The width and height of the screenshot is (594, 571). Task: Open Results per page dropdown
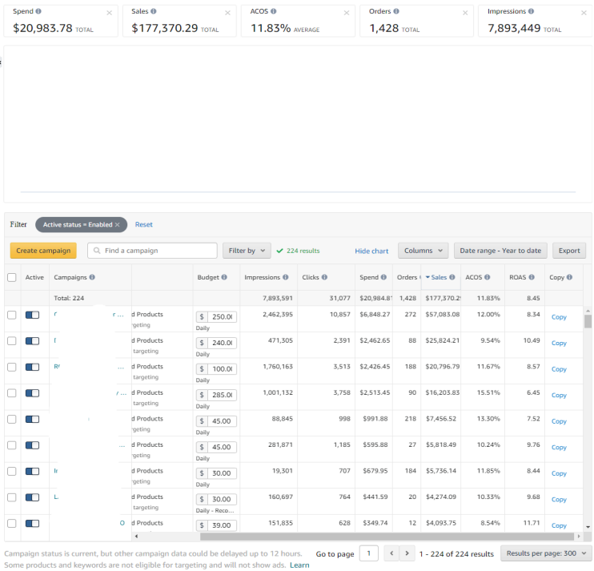tap(547, 553)
